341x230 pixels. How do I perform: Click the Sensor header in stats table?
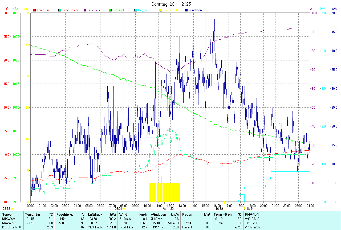7,215
